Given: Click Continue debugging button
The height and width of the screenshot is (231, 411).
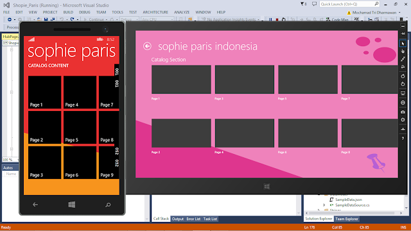Looking at the screenshot, I should (94, 19).
